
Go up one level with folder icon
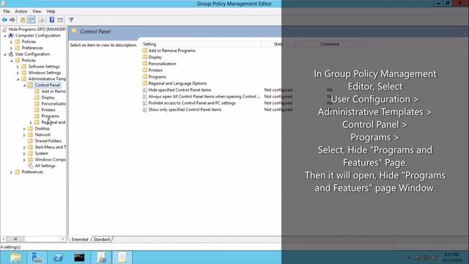(23, 20)
